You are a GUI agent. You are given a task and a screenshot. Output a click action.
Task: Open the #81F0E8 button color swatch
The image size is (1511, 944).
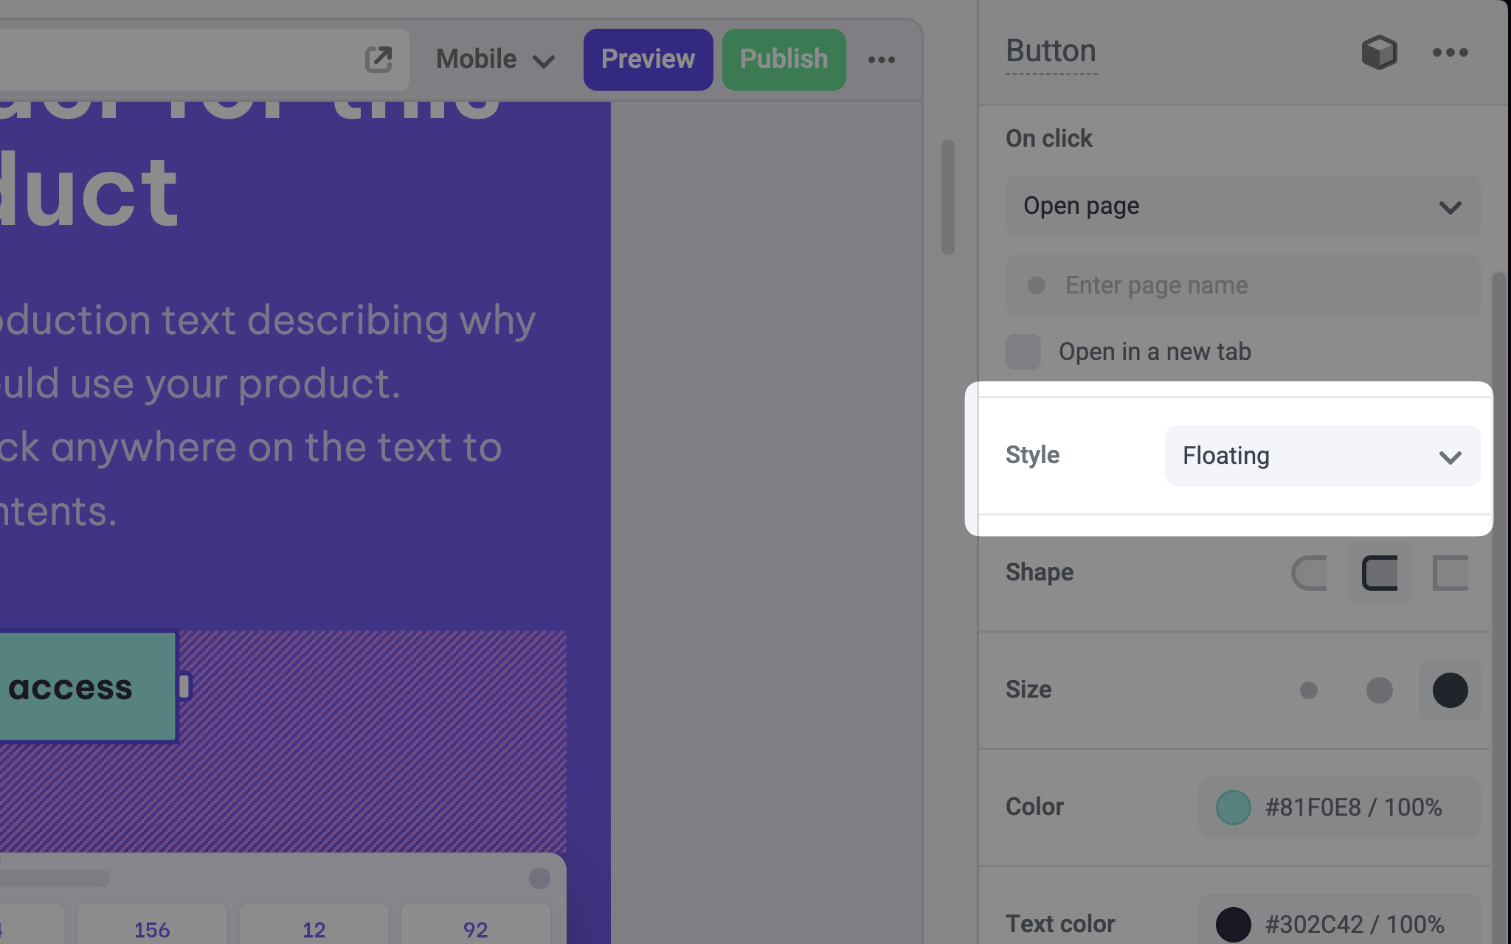tap(1233, 808)
